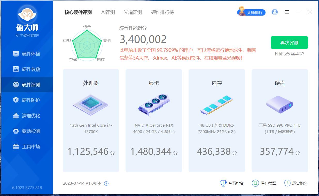
Task: Click the 驱动检测 gear icon
Action: point(16,131)
